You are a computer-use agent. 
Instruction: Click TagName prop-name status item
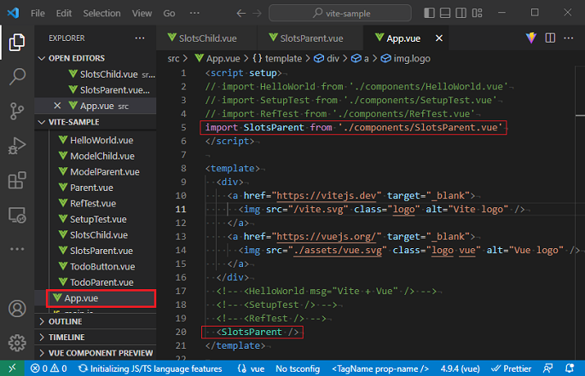380,368
